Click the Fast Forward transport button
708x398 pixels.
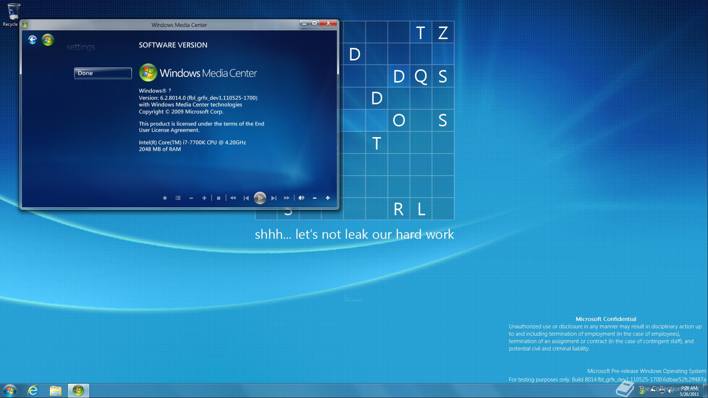click(x=287, y=198)
